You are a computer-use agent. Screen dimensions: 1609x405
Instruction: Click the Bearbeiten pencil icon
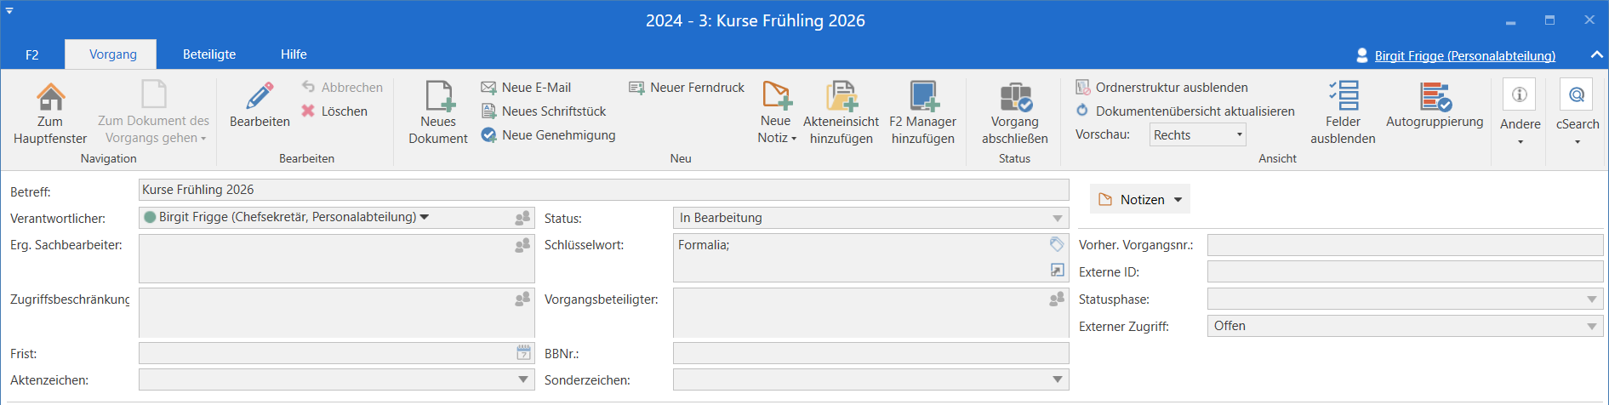click(260, 96)
